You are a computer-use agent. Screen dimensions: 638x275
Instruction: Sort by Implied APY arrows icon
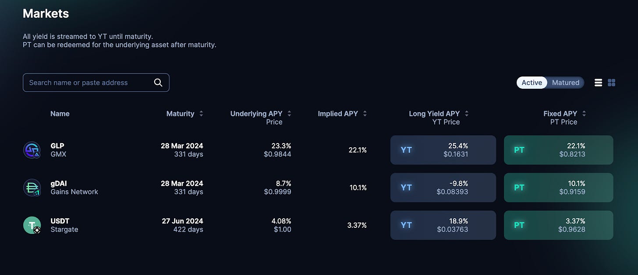pos(365,114)
